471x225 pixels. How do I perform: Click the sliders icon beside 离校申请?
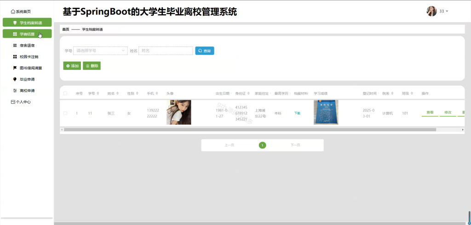click(x=15, y=91)
